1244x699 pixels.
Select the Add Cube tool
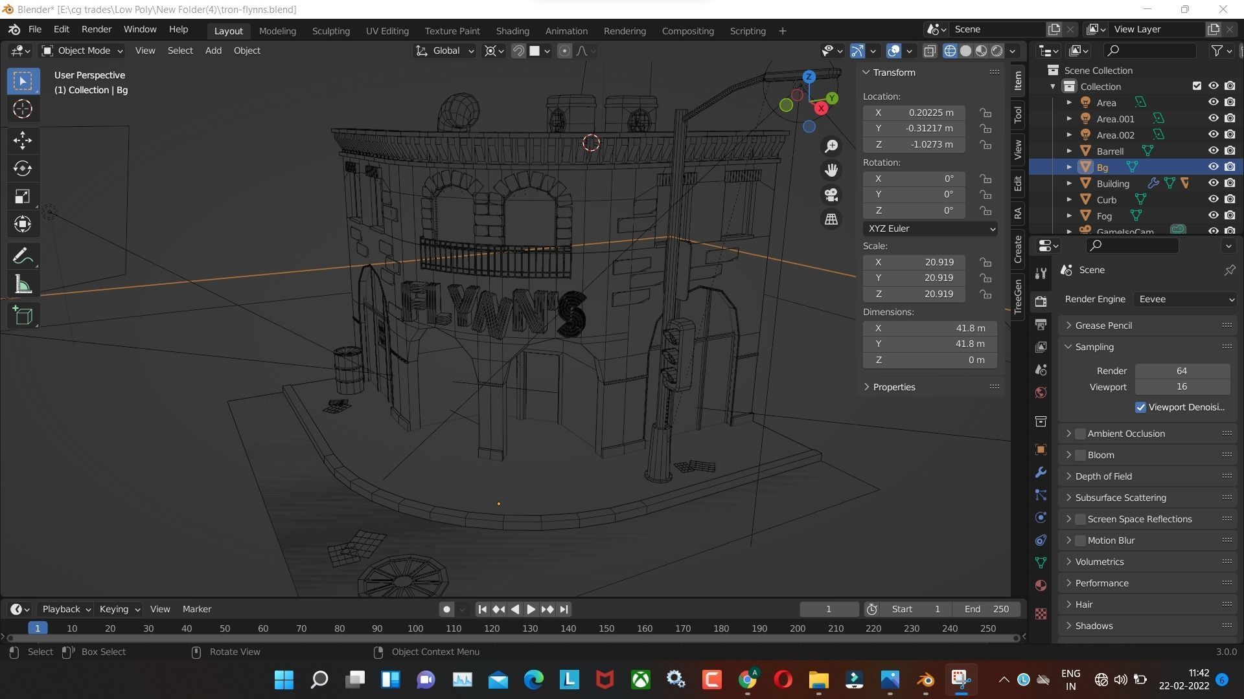[x=23, y=316]
